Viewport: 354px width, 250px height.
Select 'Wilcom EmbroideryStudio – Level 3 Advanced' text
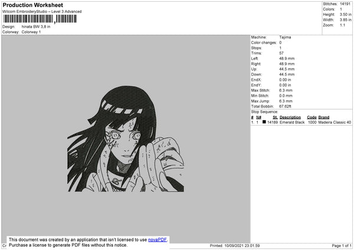42,12
